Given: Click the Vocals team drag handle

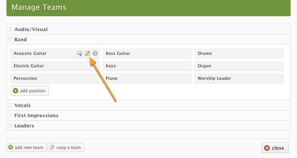Looking at the screenshot, I should (x=10, y=105).
